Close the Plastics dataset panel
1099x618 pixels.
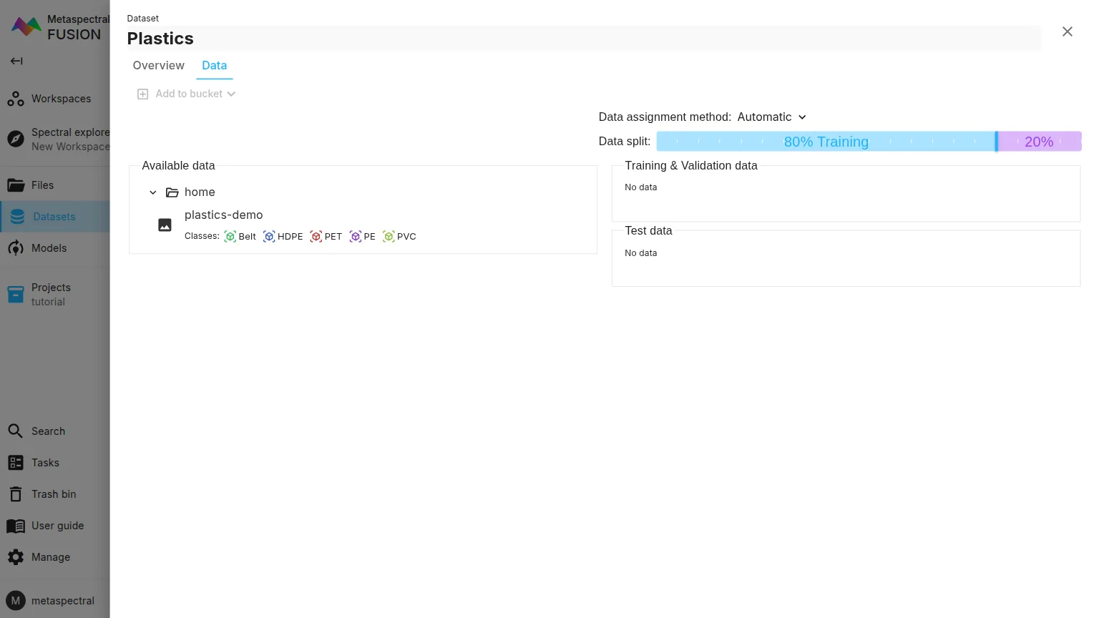point(1067,31)
